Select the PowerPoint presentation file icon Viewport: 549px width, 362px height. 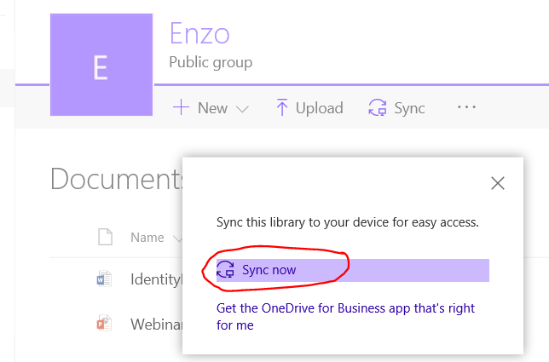pos(105,324)
